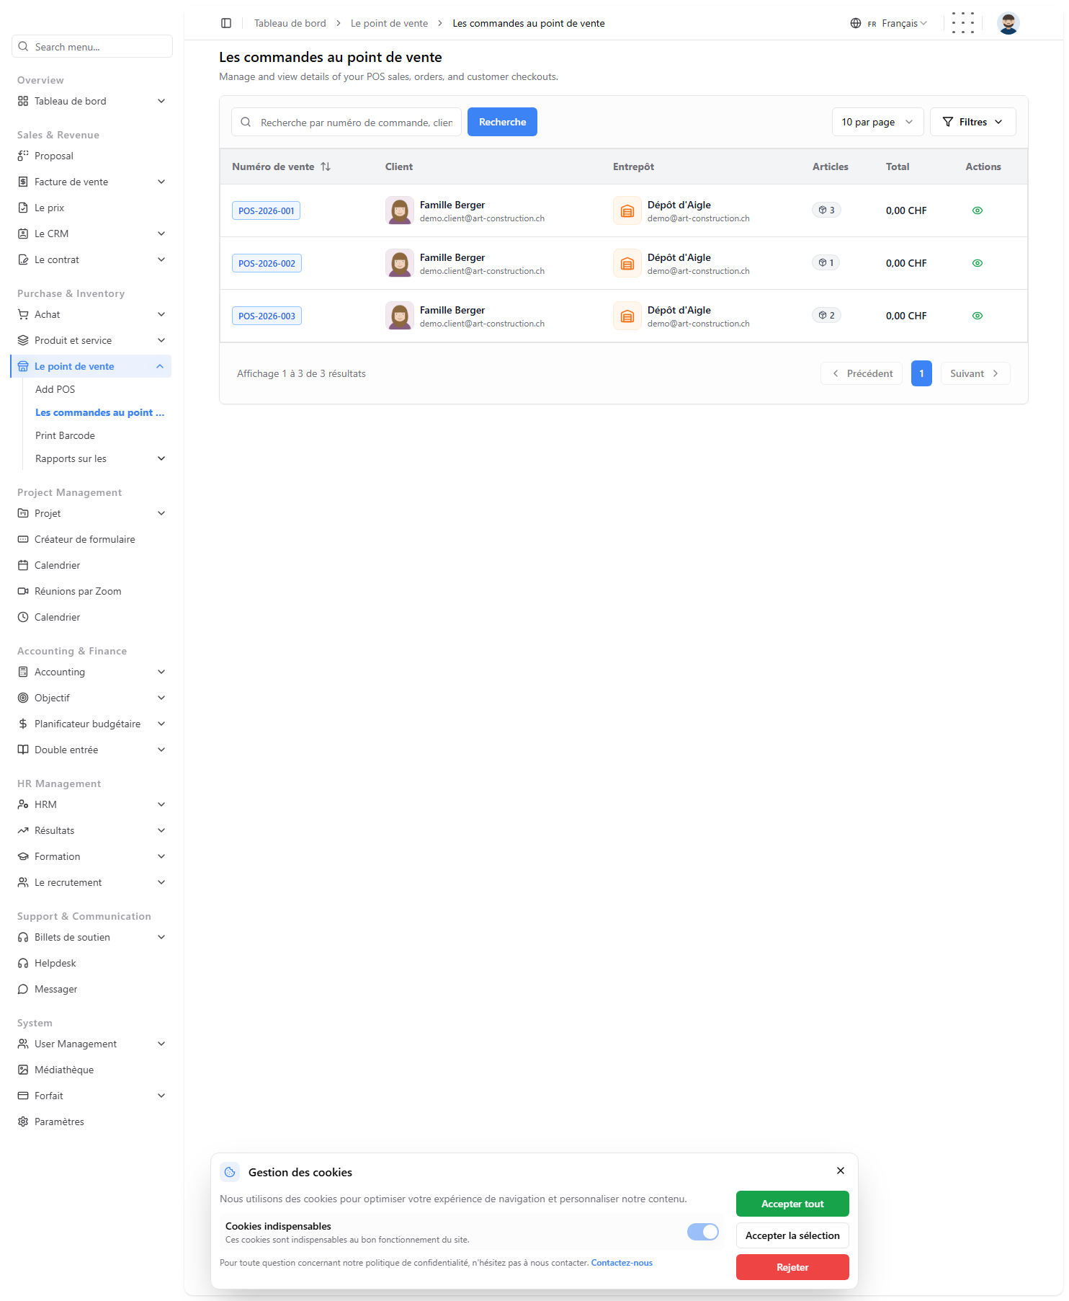Viewport: 1069px width, 1301px height.
Task: Click the Search menu field
Action: click(x=92, y=46)
